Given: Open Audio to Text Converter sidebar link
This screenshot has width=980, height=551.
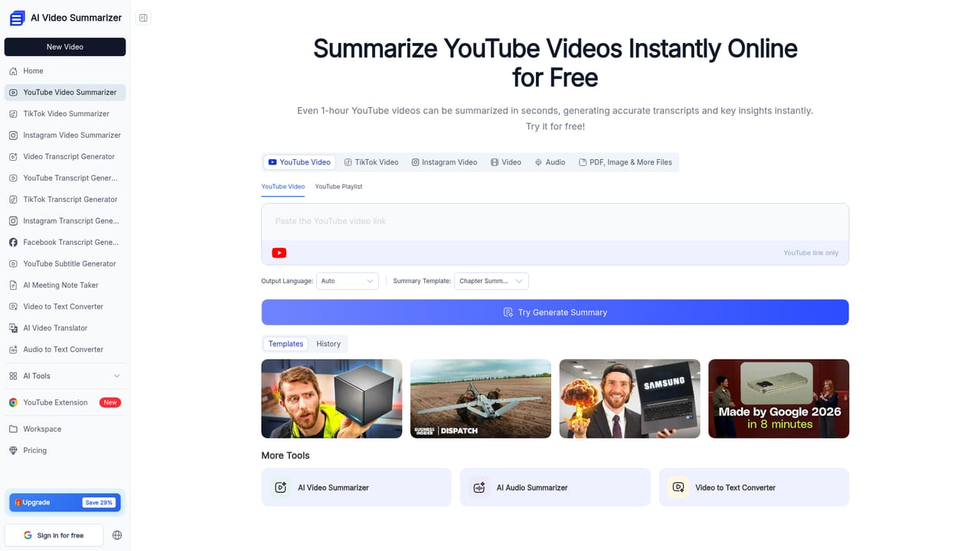Looking at the screenshot, I should (x=65, y=350).
